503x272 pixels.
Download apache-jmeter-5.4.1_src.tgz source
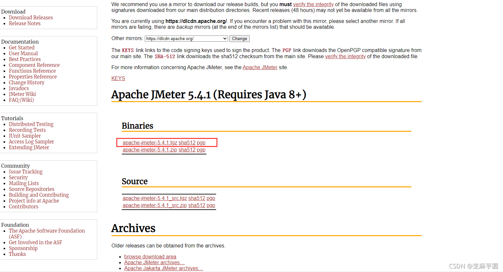pyautogui.click(x=155, y=198)
